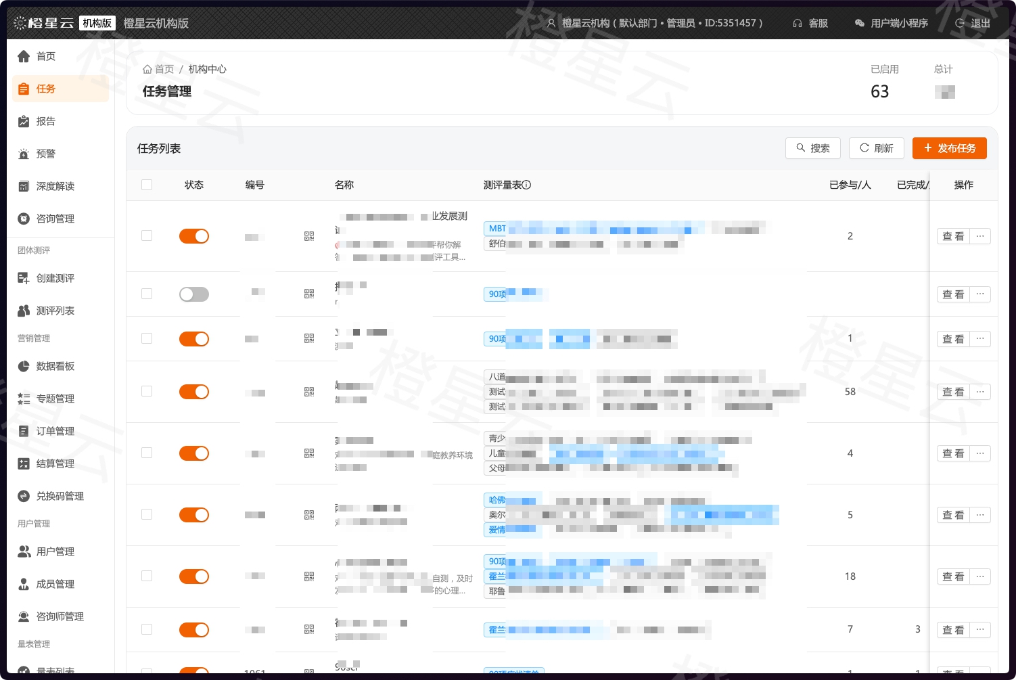This screenshot has height=680, width=1016.
Task: Open 创建测评 to create an assessment
Action: (x=23, y=278)
